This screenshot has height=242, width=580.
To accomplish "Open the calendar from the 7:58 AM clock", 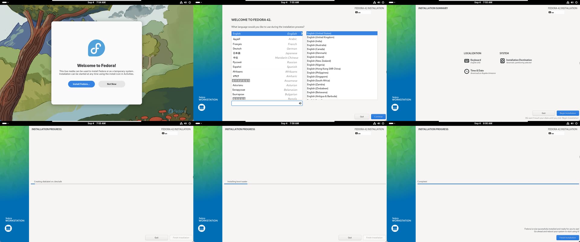I will (x=290, y=123).
